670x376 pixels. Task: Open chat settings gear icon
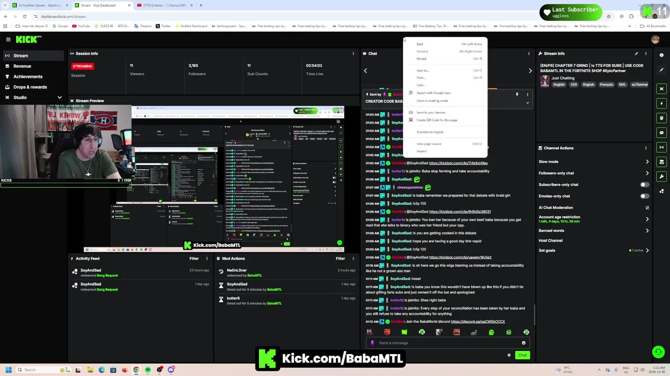tap(509, 355)
